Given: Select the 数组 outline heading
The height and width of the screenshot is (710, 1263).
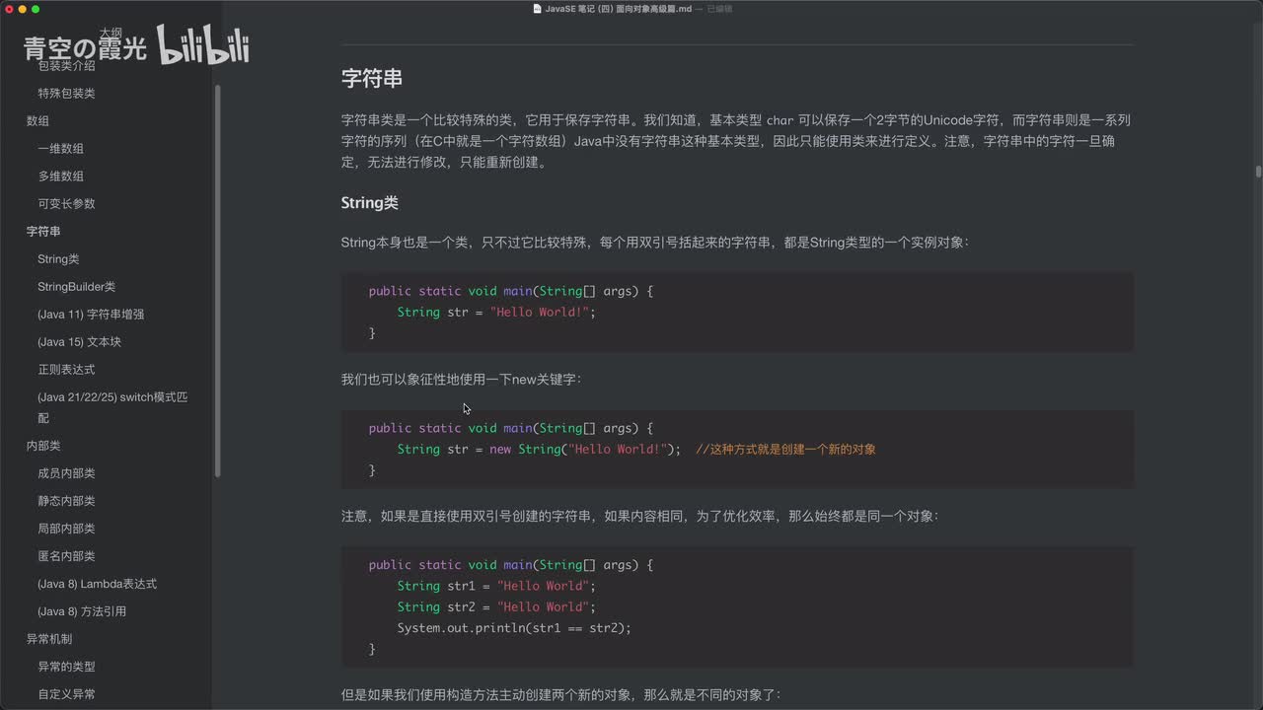Looking at the screenshot, I should [37, 120].
